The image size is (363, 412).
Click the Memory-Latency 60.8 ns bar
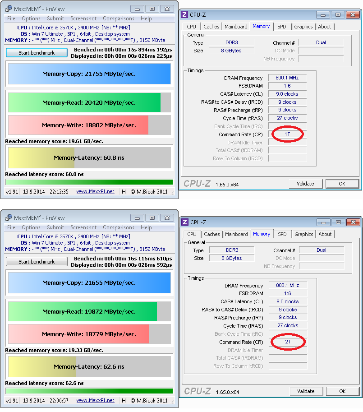89,157
